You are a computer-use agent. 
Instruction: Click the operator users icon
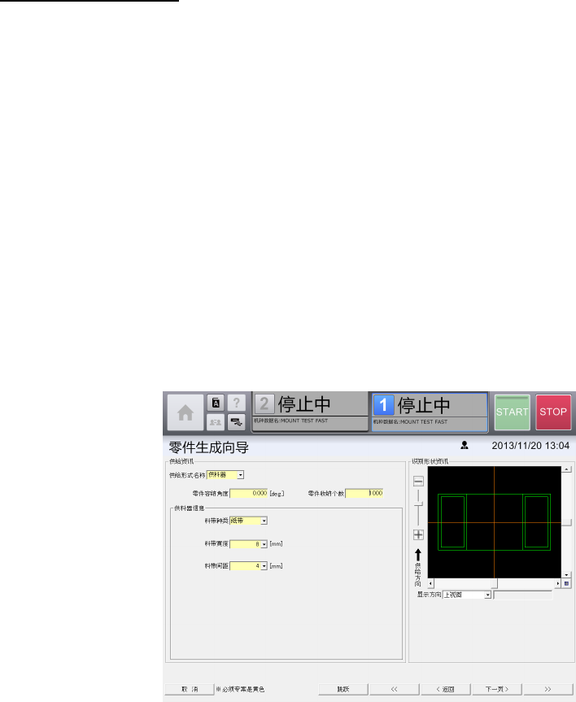tap(216, 421)
